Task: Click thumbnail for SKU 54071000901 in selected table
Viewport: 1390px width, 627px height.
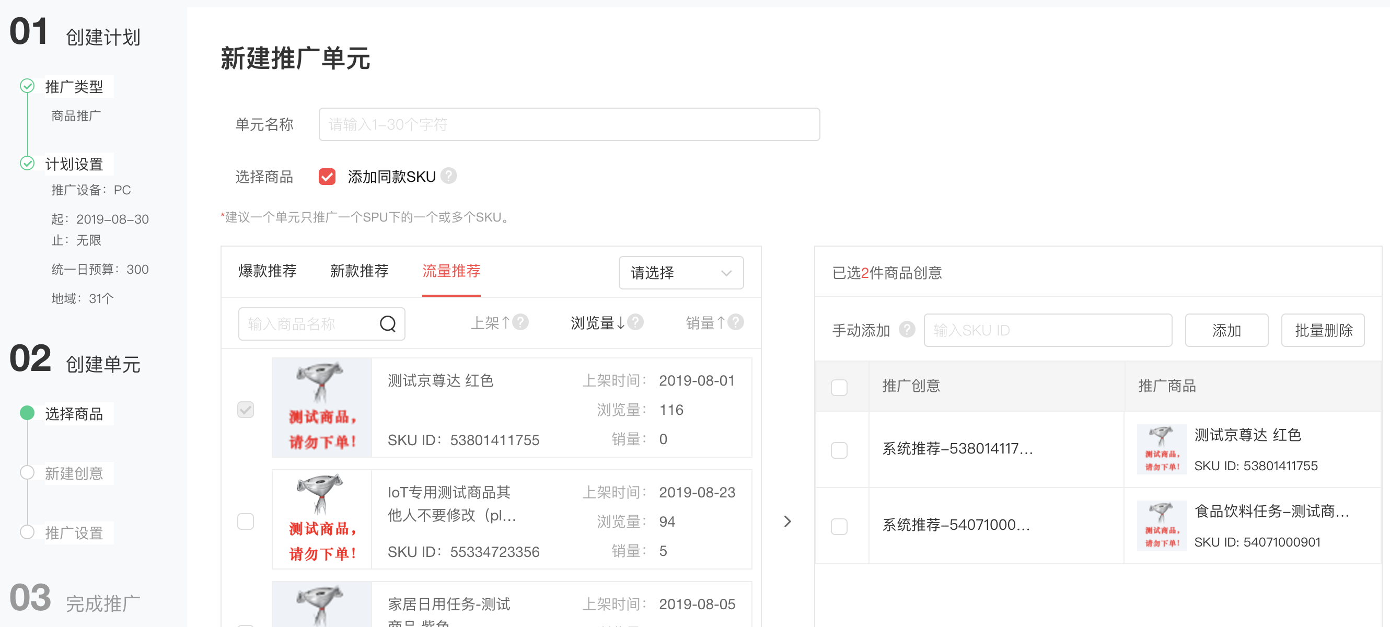Action: [x=1162, y=526]
